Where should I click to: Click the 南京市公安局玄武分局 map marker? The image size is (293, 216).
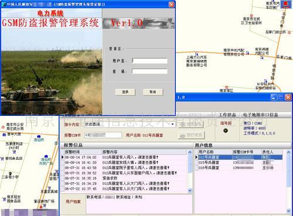pos(3,127)
